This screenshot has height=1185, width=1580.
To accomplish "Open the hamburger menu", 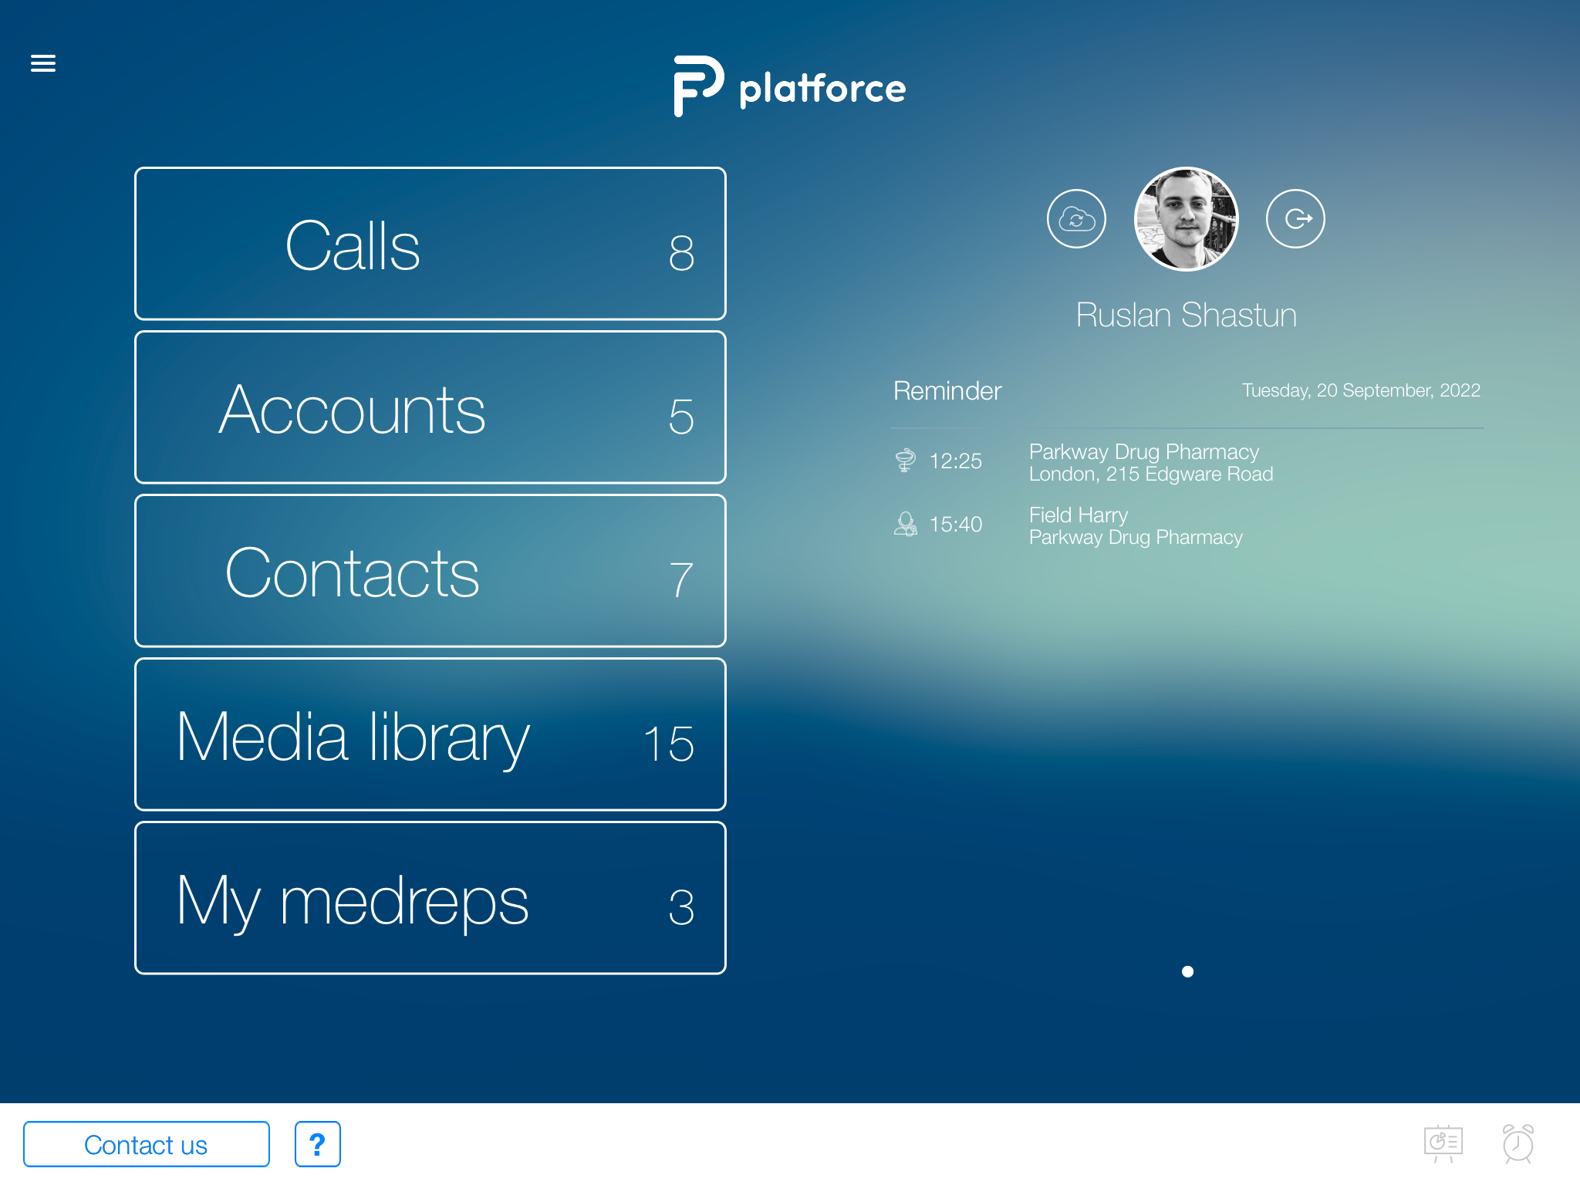I will click(43, 63).
